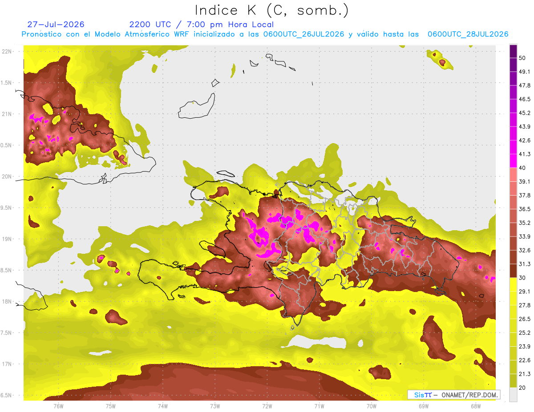
Task: Click the '20N' latitude label
Action: click(7, 176)
